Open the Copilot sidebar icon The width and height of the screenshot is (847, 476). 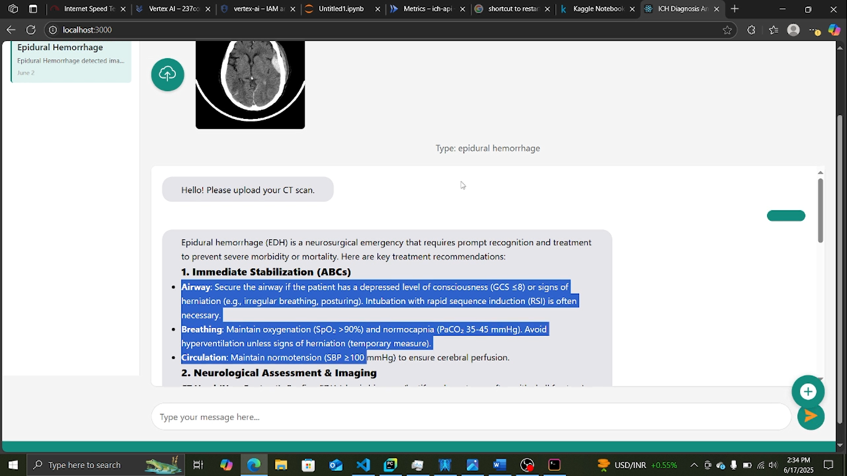pos(835,30)
